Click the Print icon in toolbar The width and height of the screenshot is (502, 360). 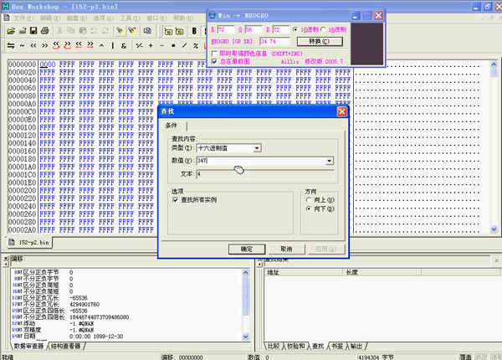tap(45, 31)
